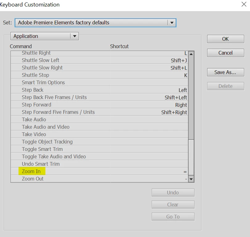The height and width of the screenshot is (237, 250).
Task: Select the Shuttle Right command row
Action: tap(99, 53)
